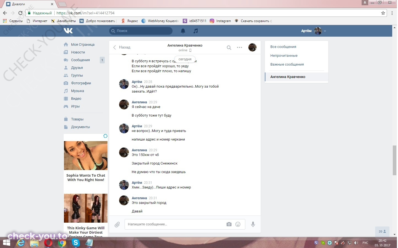Switch the РУС input language indicator

[x=365, y=243]
